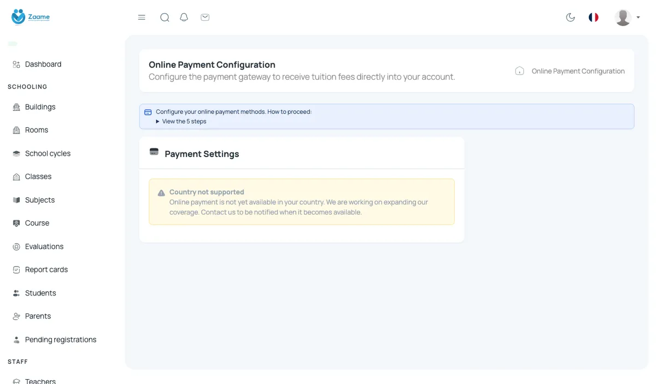Toggle the hamburger sidebar menu
Screen dimensions: 656x384
pyautogui.click(x=142, y=17)
